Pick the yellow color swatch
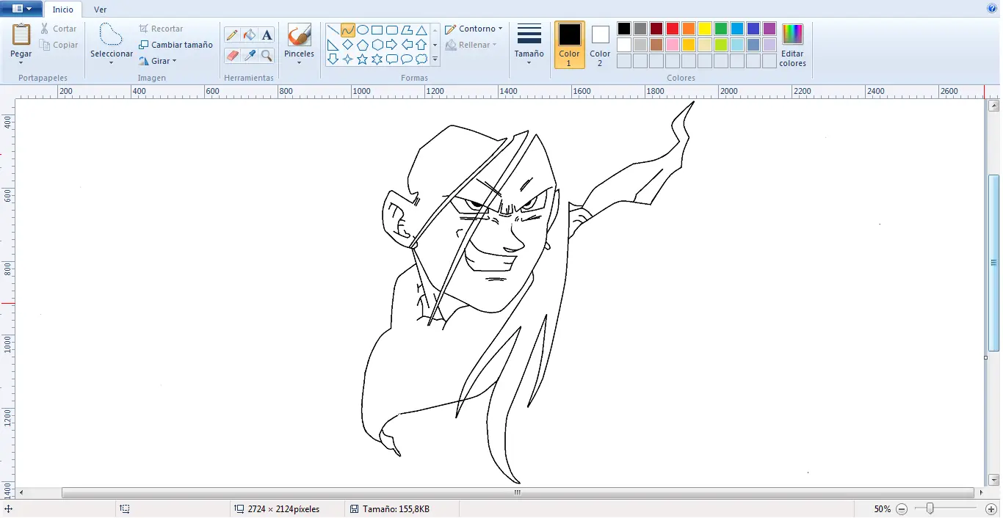This screenshot has height=518, width=1003. [x=704, y=29]
